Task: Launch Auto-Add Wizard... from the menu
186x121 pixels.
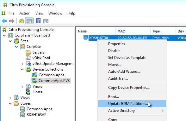Action: (x=132, y=72)
